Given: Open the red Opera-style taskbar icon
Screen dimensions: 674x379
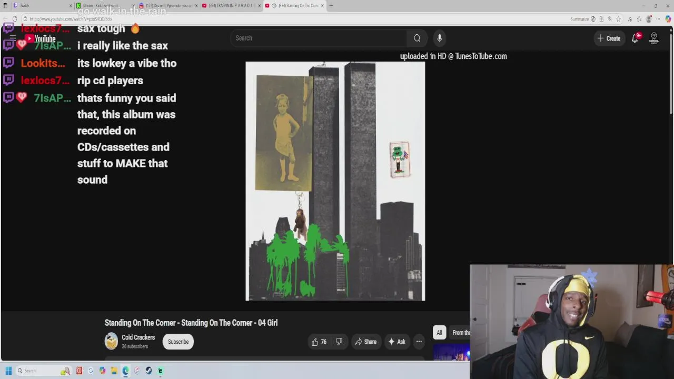Looking at the screenshot, I should 79,371.
